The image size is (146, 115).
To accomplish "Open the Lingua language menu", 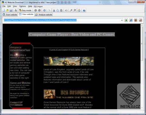I will (38, 6).
